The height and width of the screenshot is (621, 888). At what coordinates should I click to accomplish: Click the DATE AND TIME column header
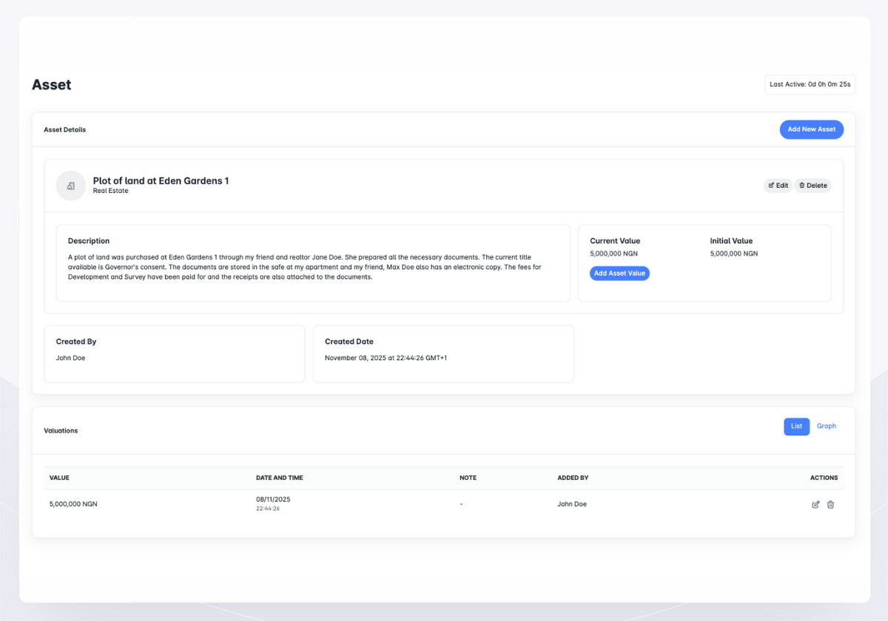click(x=279, y=478)
